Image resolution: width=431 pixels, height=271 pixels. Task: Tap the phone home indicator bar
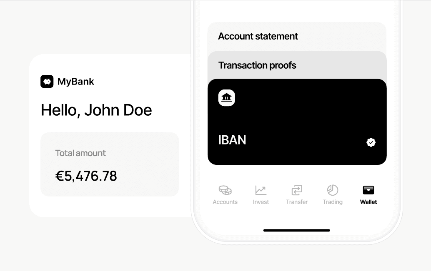click(x=297, y=230)
